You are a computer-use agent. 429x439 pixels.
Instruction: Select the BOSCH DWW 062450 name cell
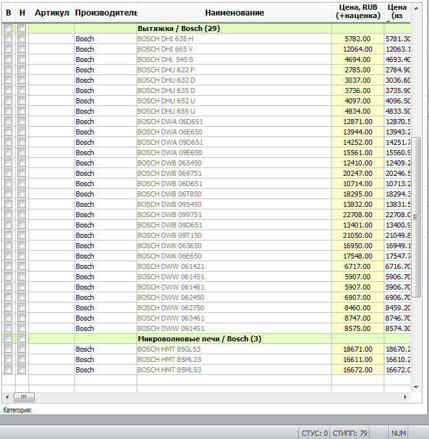coord(234,297)
